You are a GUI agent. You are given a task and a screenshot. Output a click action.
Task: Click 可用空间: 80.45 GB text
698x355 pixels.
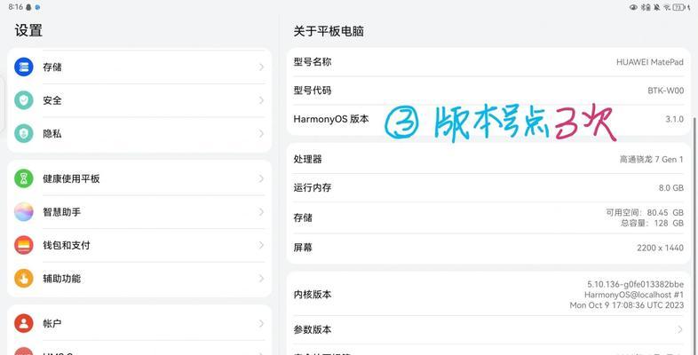tap(645, 213)
